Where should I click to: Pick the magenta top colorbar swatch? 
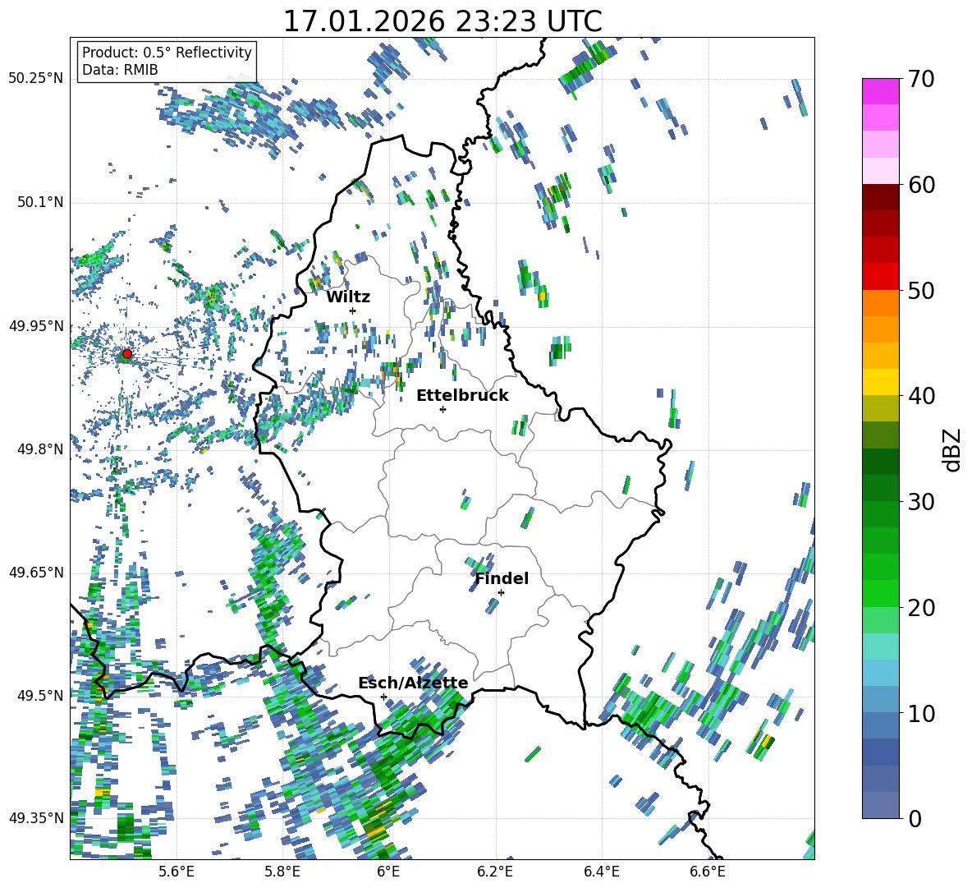(x=880, y=91)
